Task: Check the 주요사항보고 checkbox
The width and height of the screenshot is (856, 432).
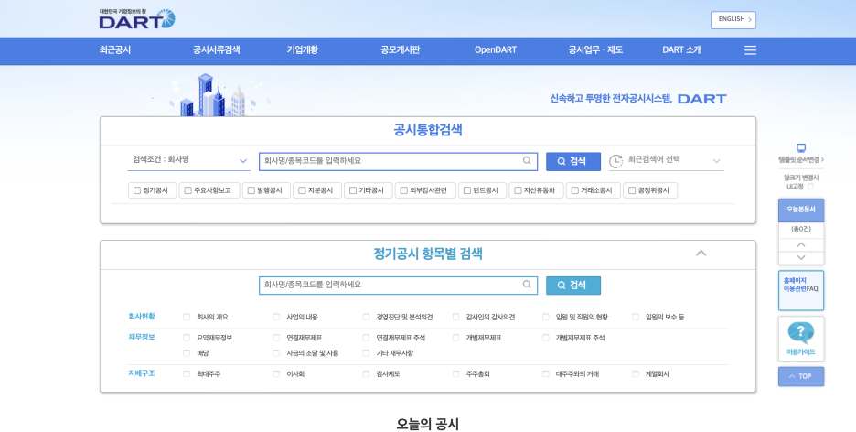Action: [x=187, y=190]
